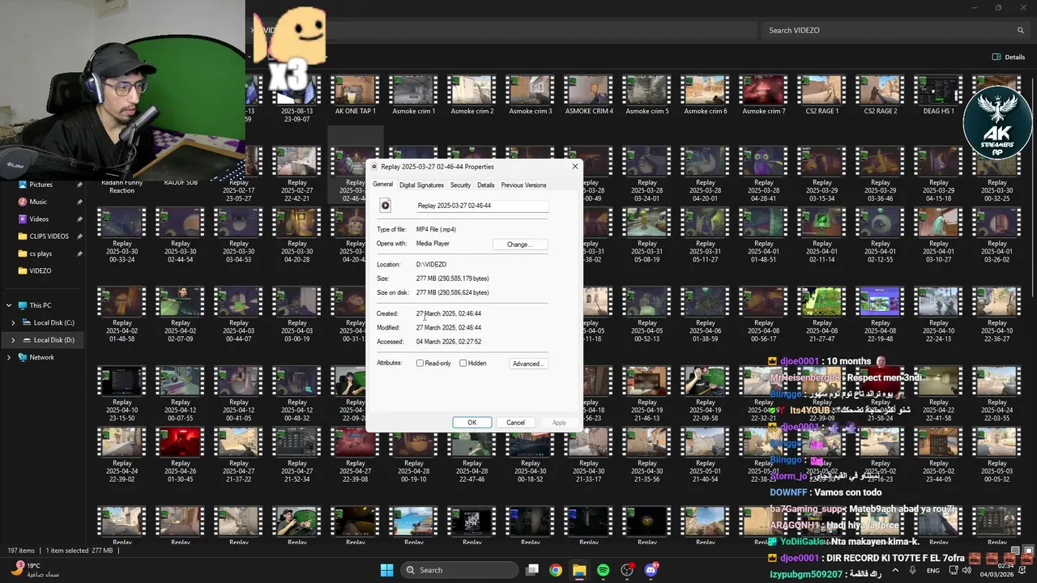This screenshot has width=1037, height=583.
Task: Select Replay 2025-04-10 22-36-27 video
Action: (x=996, y=313)
